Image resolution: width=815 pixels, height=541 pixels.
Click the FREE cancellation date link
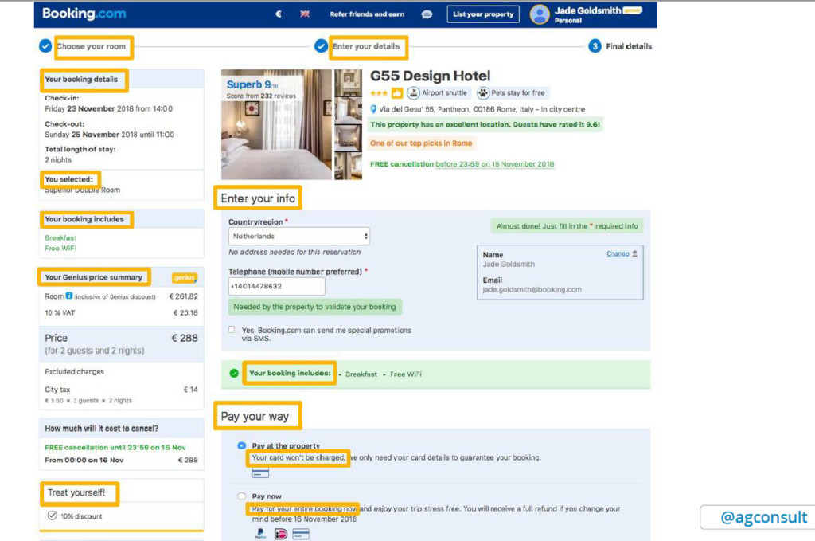click(495, 164)
